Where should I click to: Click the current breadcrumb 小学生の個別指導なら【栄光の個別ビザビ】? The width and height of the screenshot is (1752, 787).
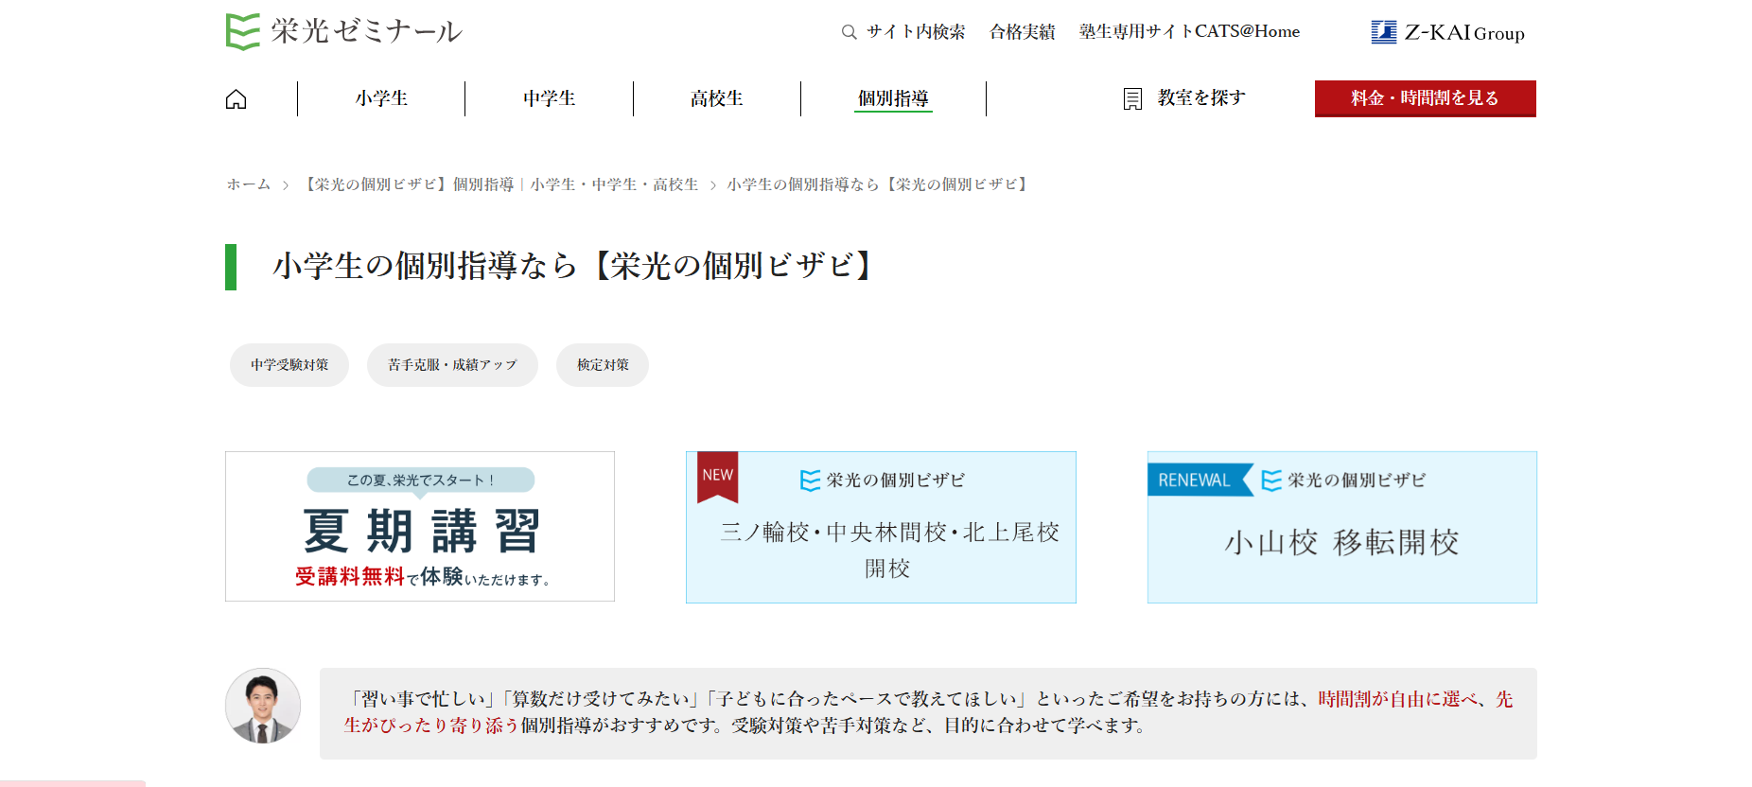pos(879,184)
